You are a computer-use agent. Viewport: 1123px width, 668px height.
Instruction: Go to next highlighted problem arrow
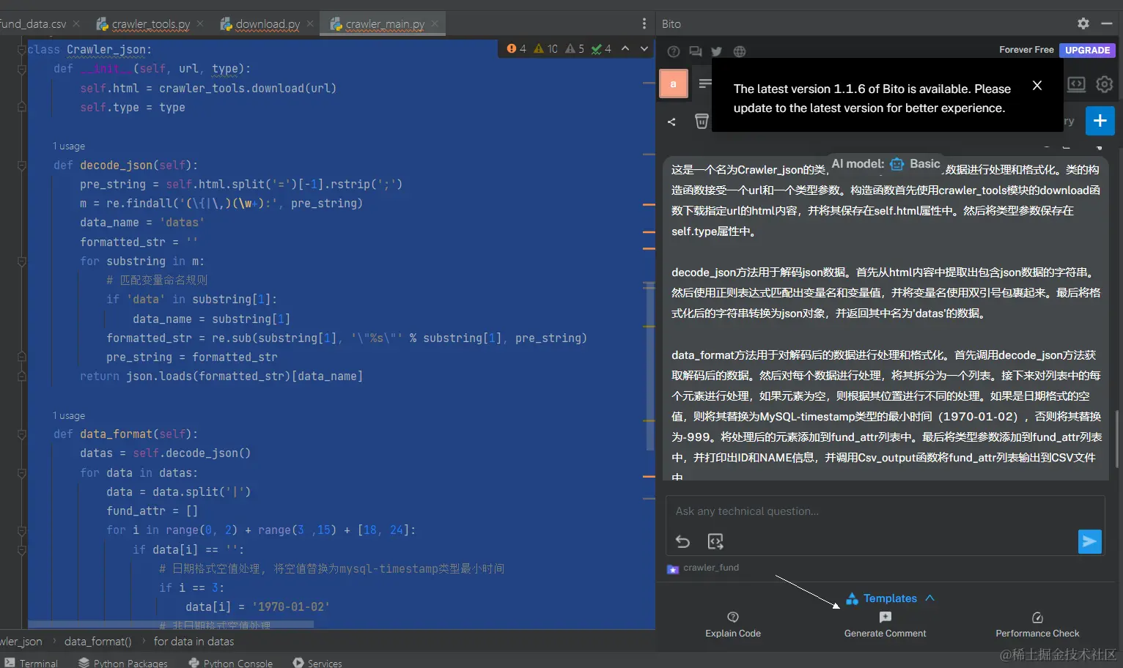coord(644,48)
